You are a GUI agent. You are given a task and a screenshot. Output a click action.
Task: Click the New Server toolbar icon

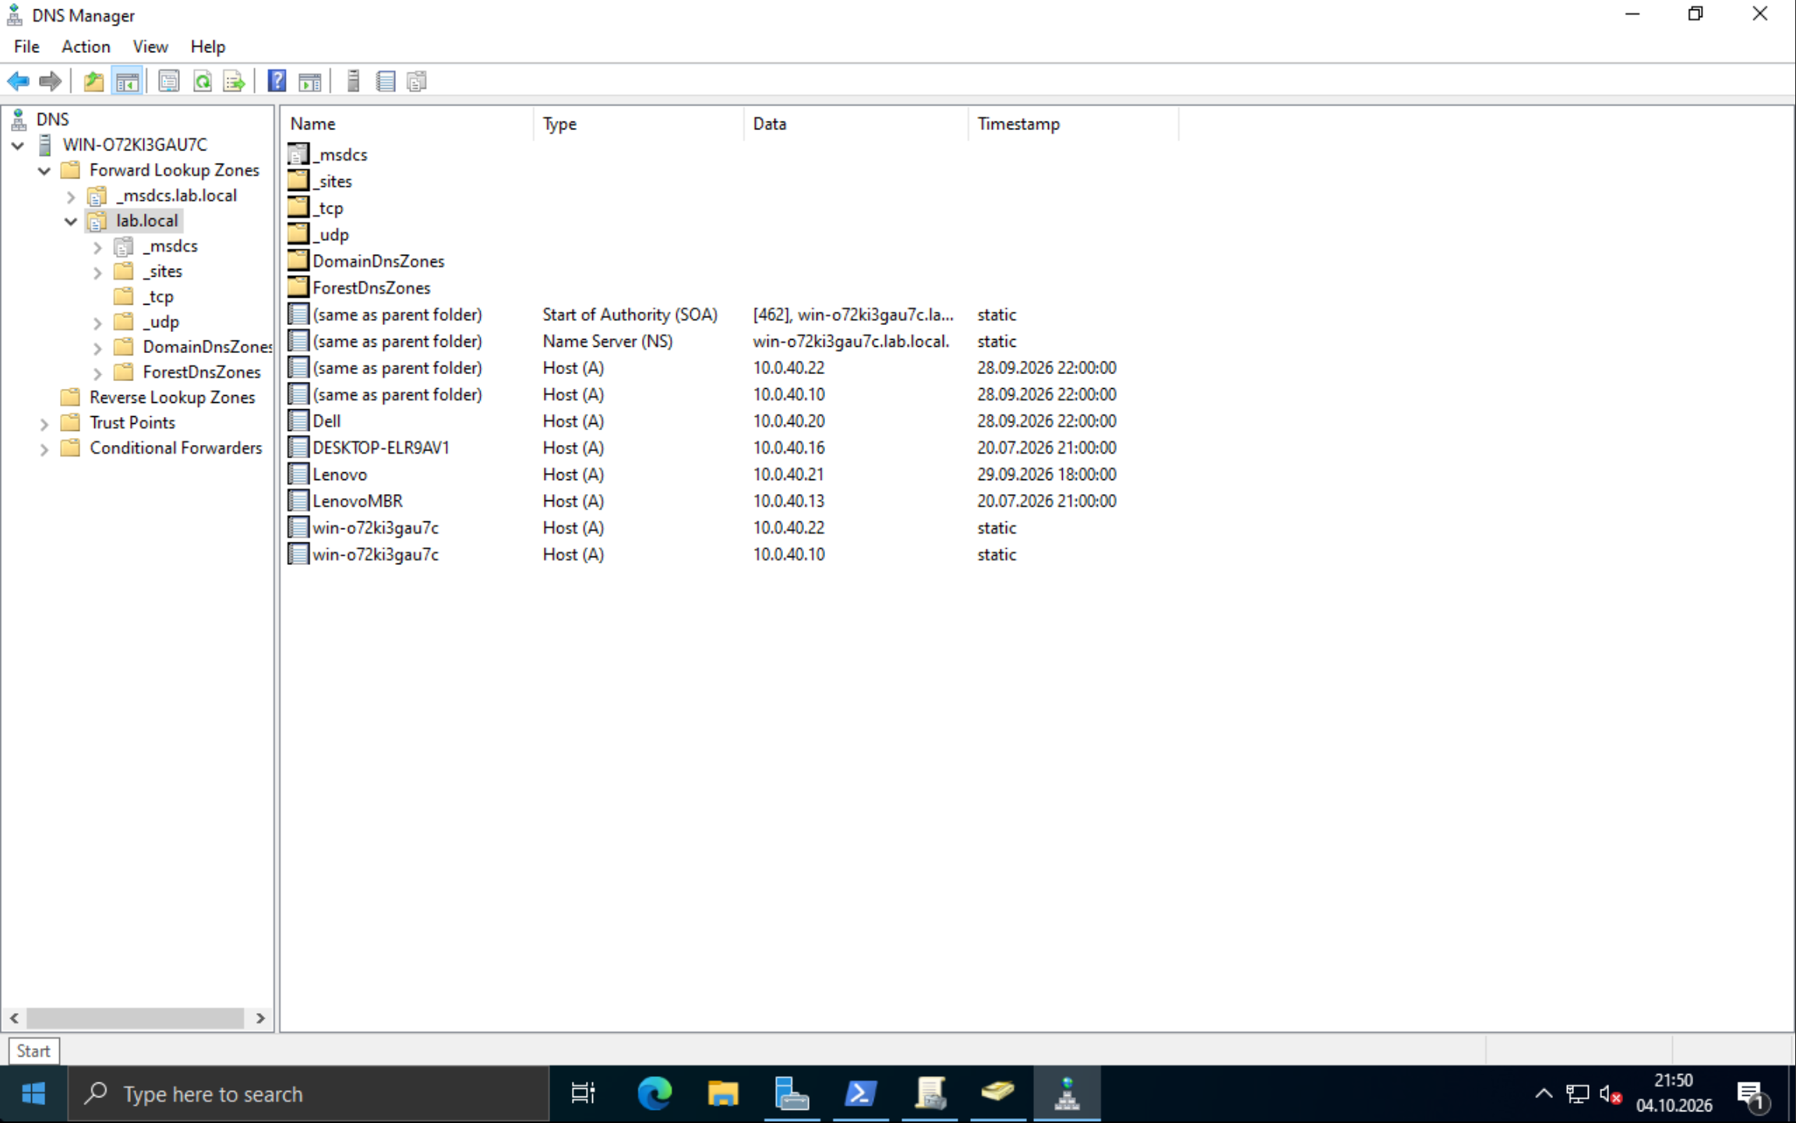point(353,81)
